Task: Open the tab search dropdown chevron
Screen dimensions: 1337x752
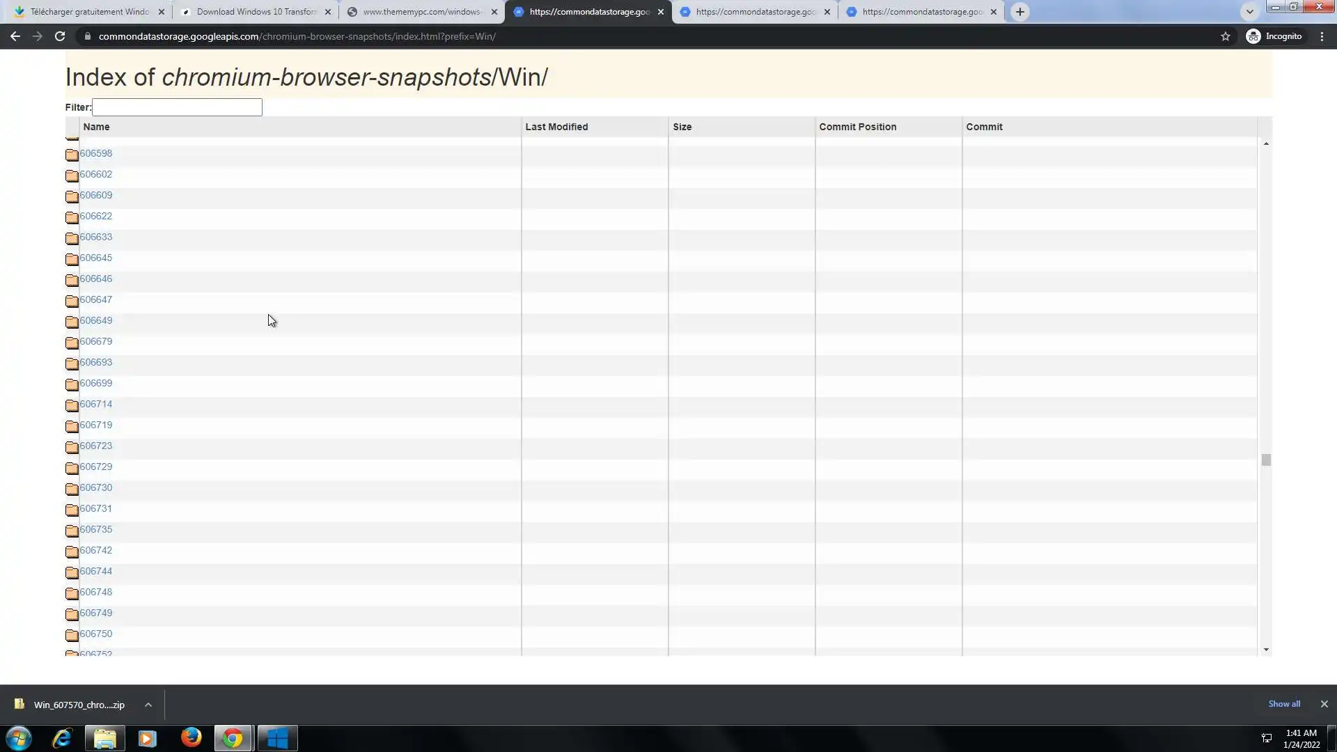Action: click(1249, 12)
